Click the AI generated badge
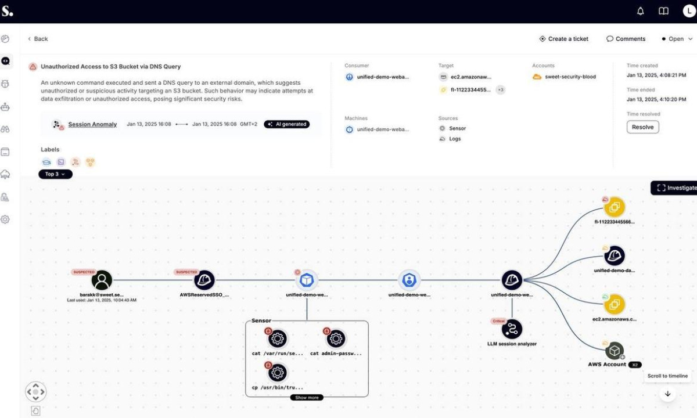Viewport: 697px width, 418px height. click(287, 124)
